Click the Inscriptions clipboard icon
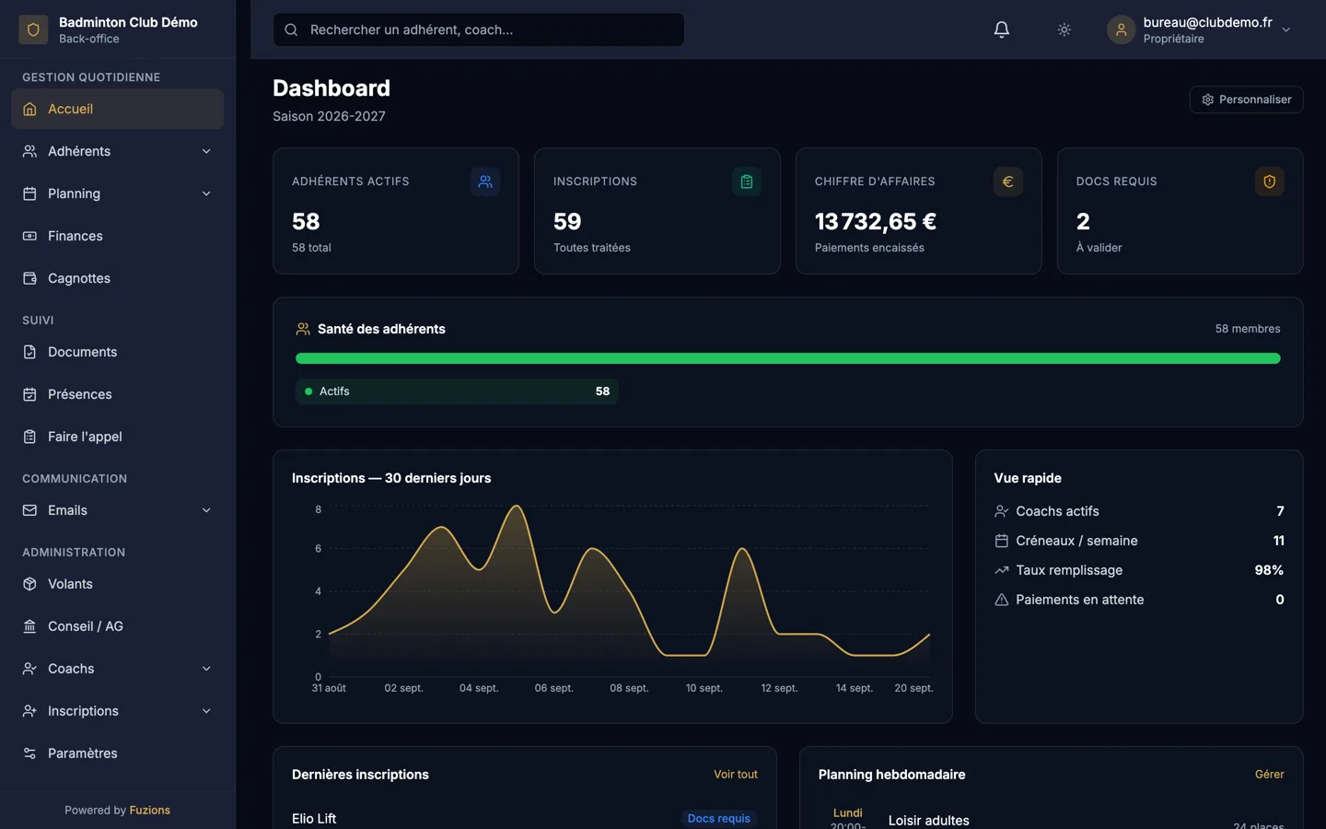The width and height of the screenshot is (1326, 829). click(x=747, y=181)
